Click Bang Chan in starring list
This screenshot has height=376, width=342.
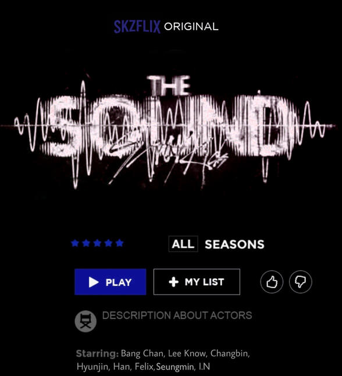click(x=142, y=353)
